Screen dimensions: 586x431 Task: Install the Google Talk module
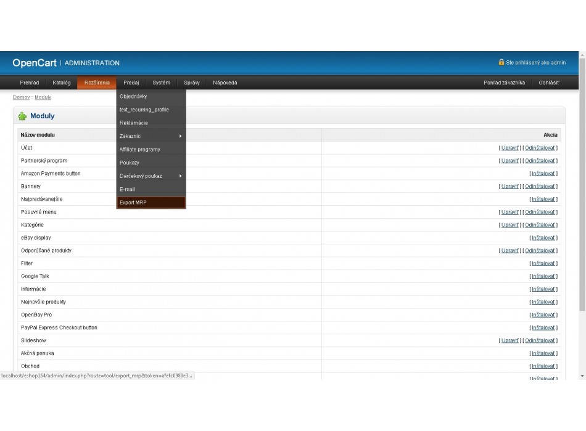543,276
